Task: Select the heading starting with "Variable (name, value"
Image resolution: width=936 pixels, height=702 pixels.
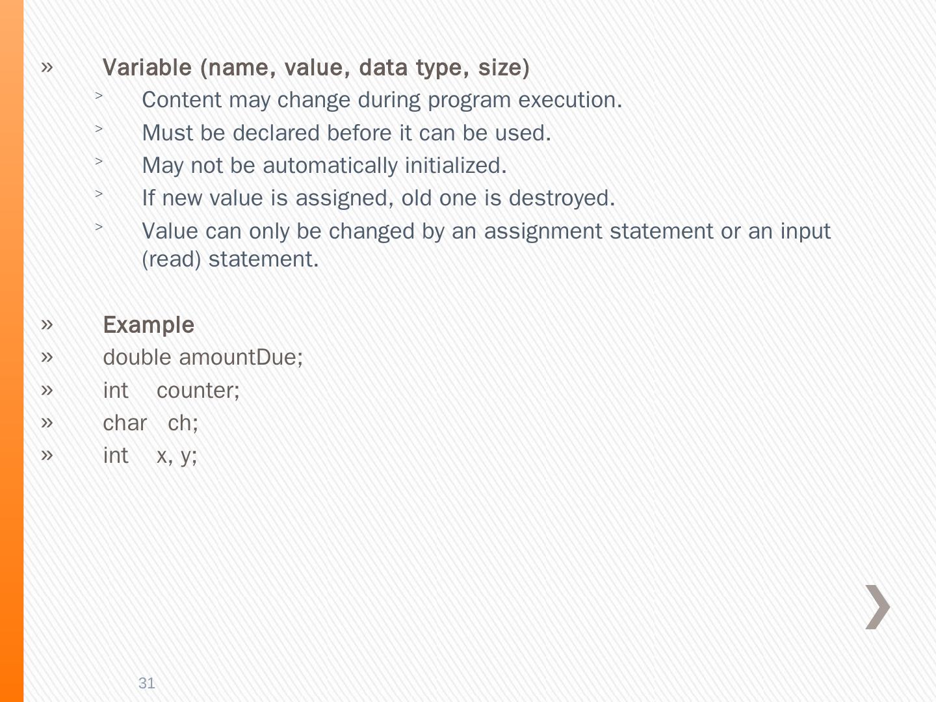Action: coord(316,68)
